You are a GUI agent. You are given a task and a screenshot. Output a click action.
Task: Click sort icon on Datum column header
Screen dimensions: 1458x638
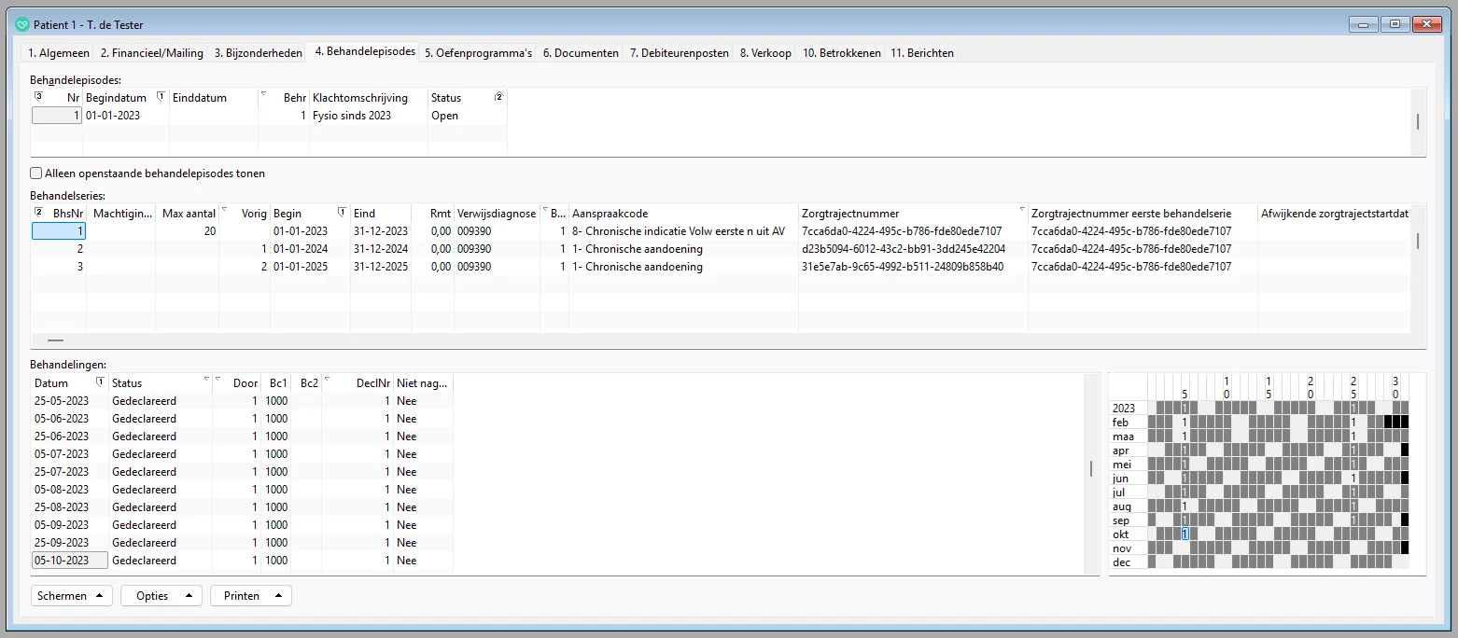[x=99, y=382]
